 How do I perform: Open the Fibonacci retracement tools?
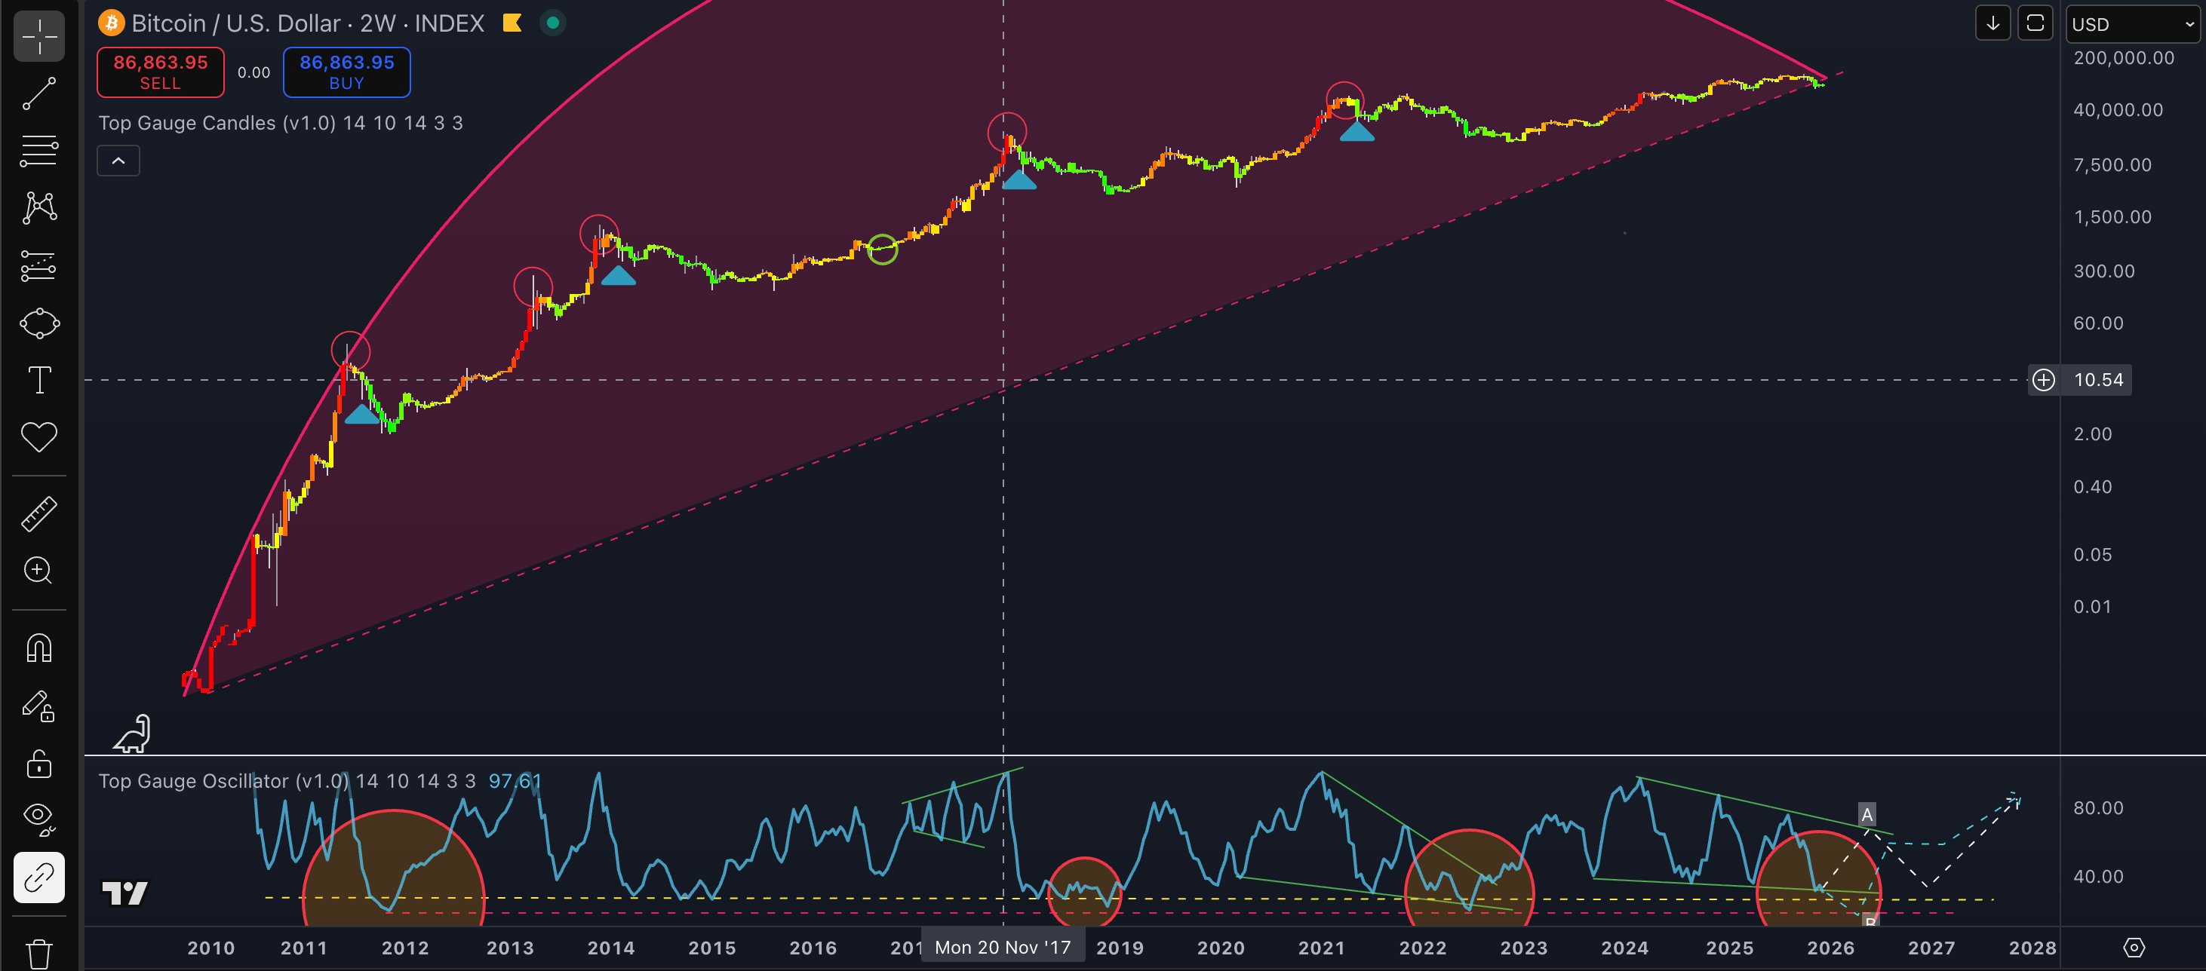(38, 151)
